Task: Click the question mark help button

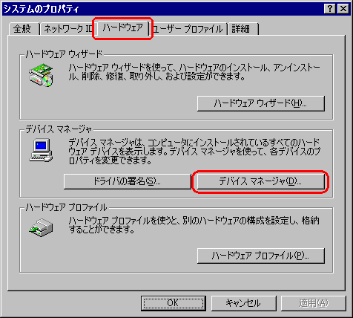Action: 330,9
